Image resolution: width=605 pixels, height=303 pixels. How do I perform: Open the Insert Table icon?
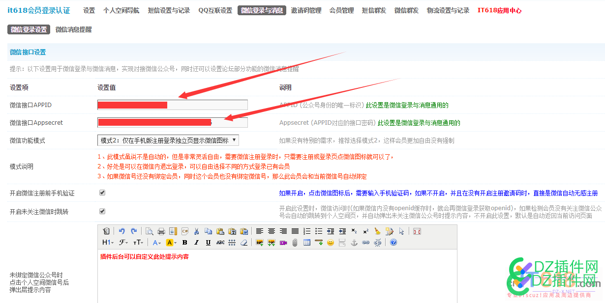point(306,243)
